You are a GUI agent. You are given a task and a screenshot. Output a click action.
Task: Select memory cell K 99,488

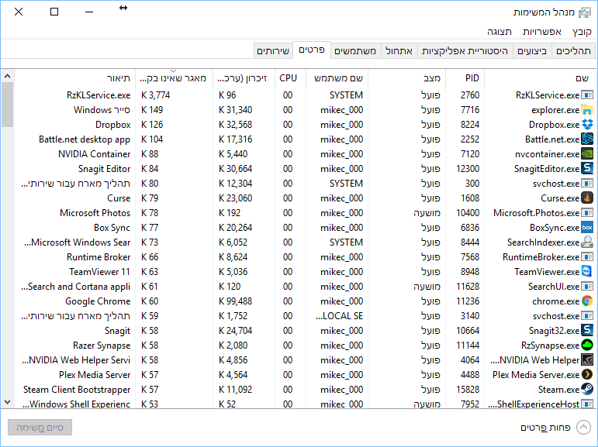pyautogui.click(x=235, y=301)
